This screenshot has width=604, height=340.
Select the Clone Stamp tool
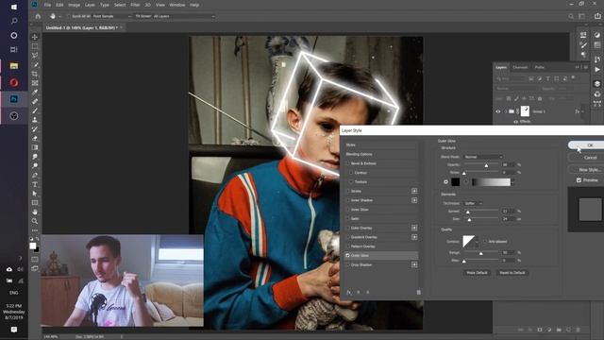tap(35, 120)
